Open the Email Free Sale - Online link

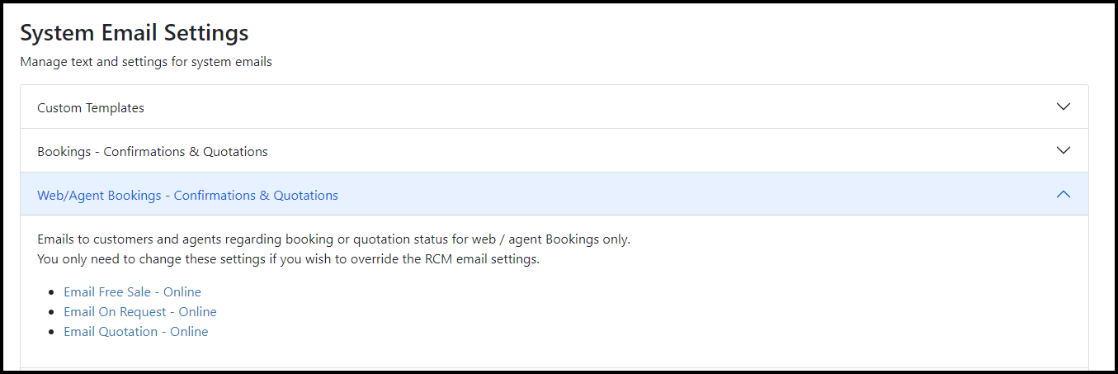point(132,292)
